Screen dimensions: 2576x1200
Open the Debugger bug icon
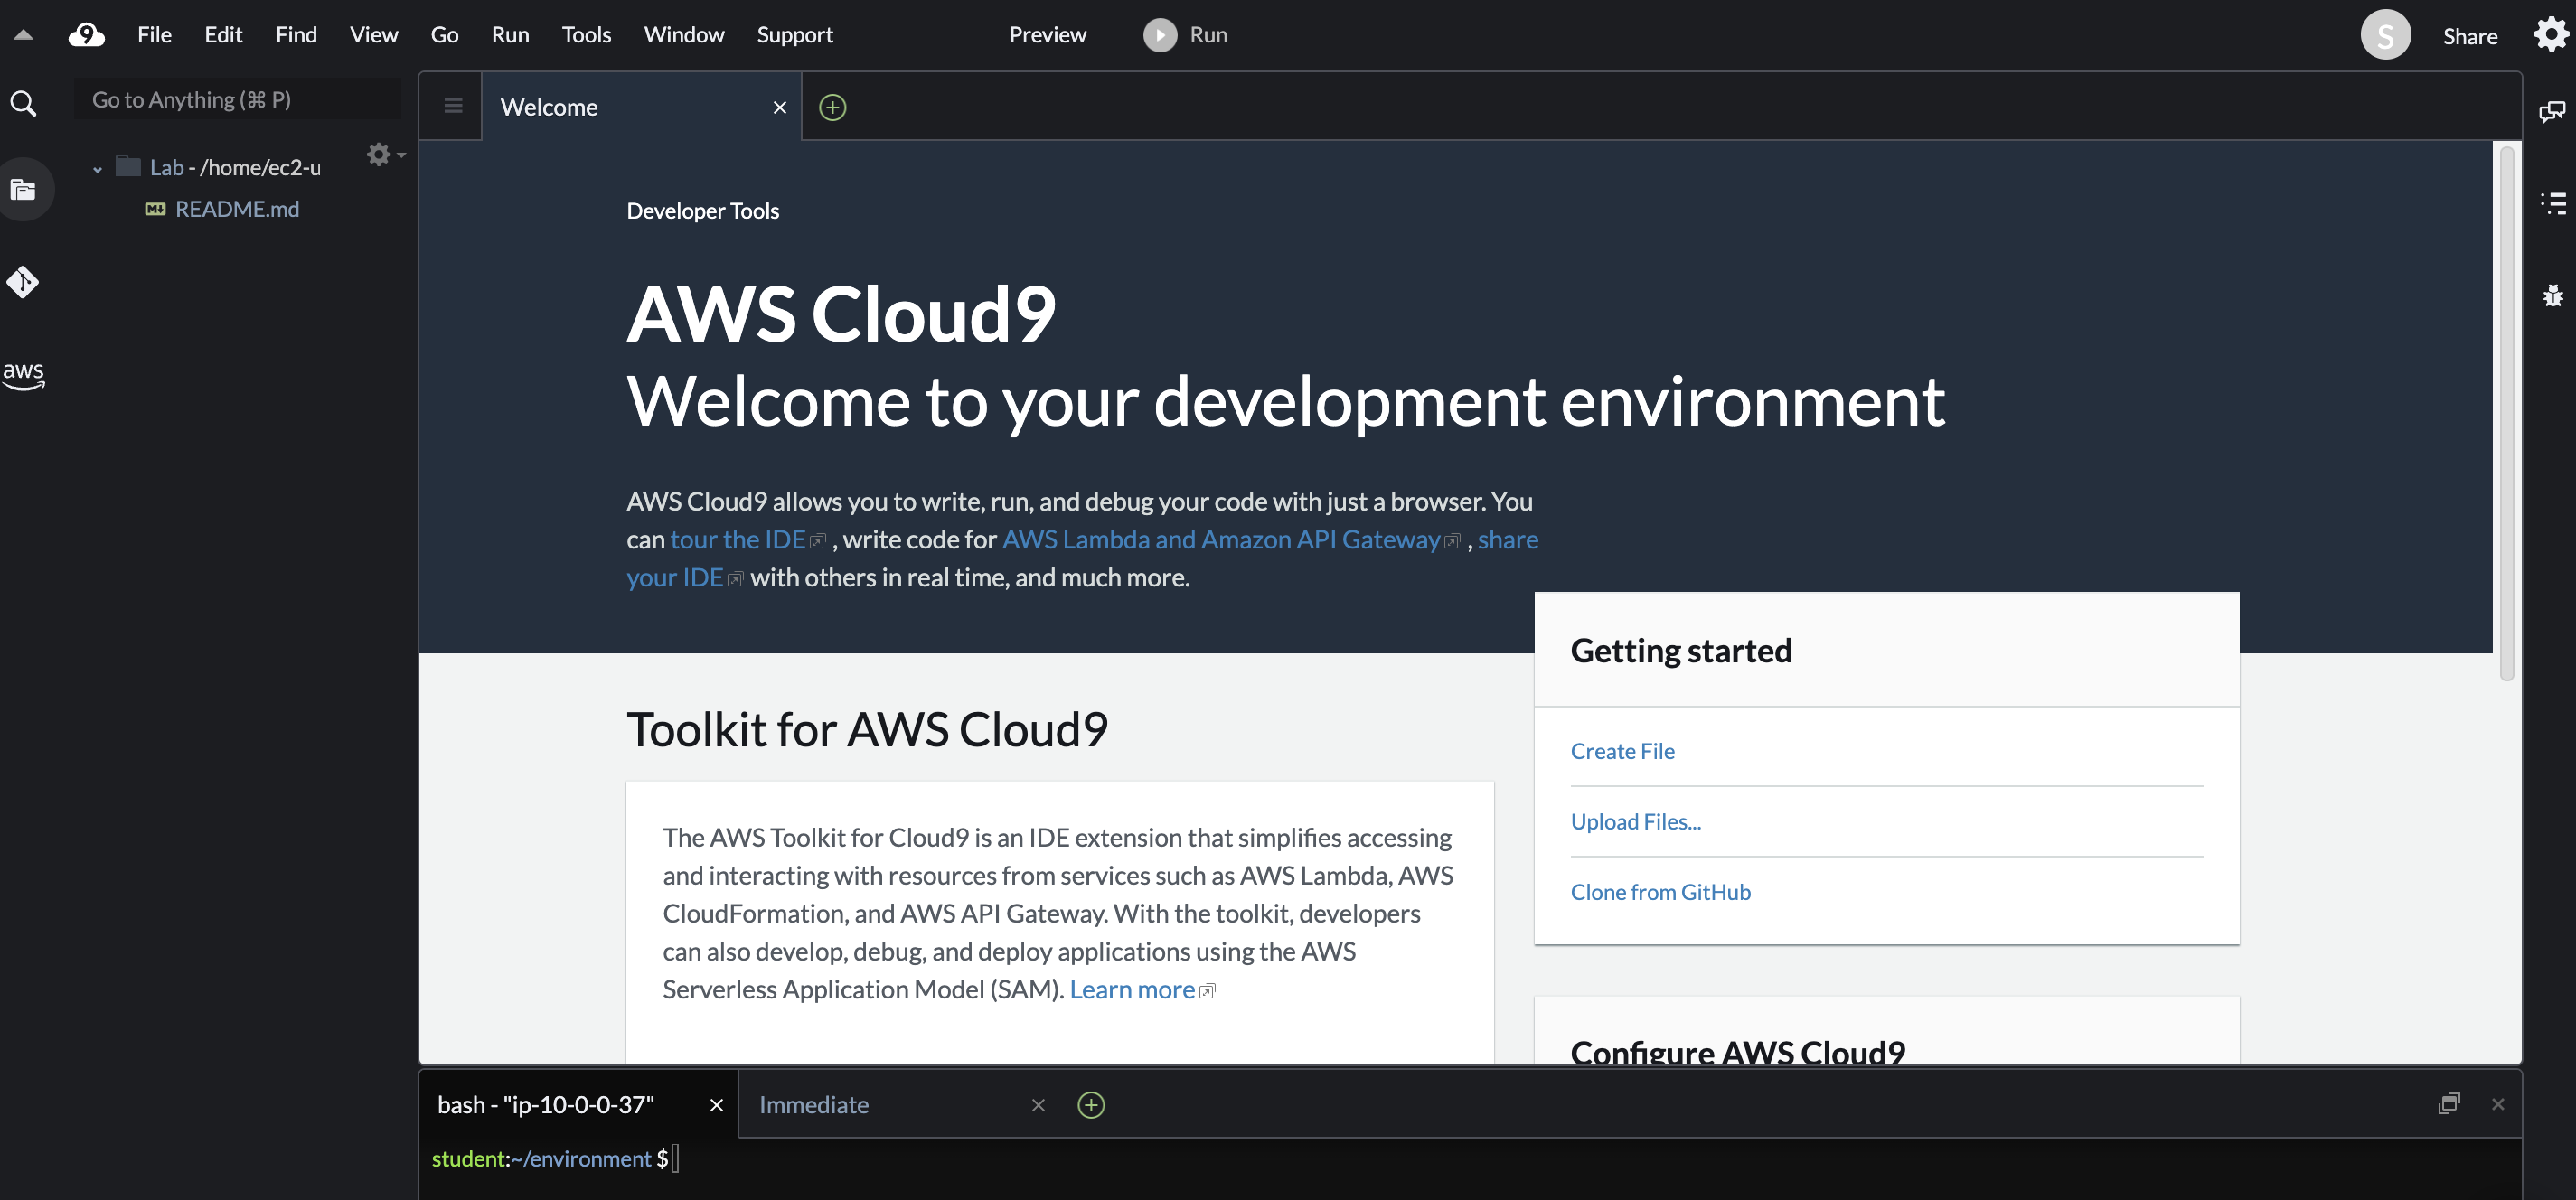[2553, 296]
